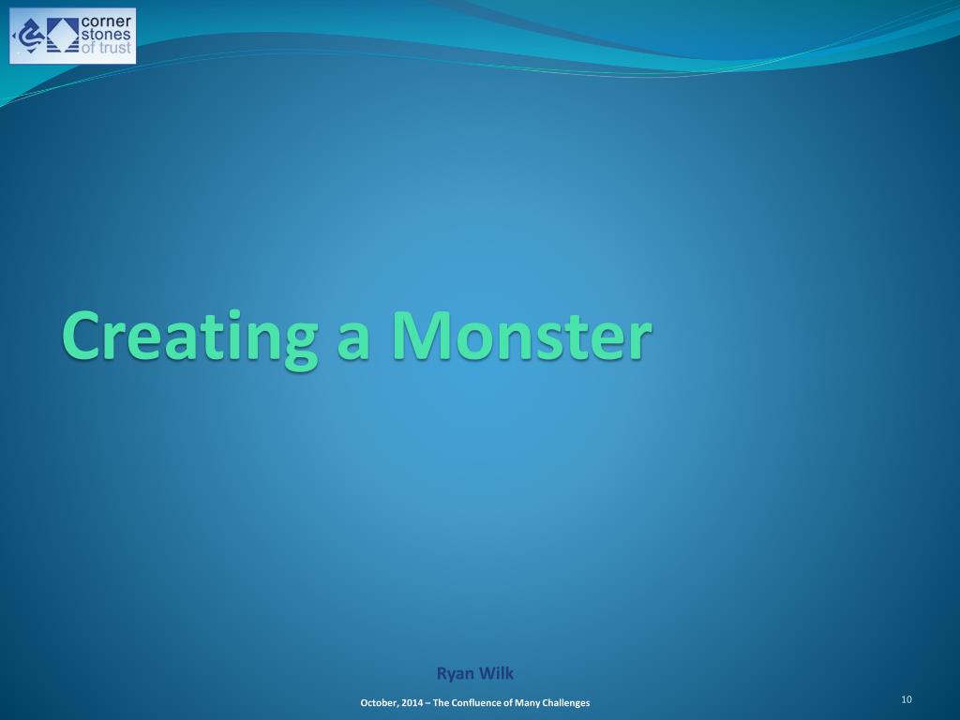This screenshot has width=960, height=720.
Task: Click the presenter name 'Ryan Wilk'
Action: pos(475,673)
